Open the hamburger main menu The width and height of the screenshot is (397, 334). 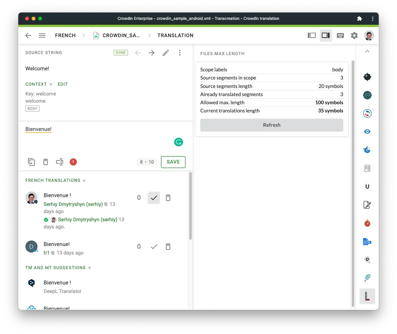pos(42,36)
